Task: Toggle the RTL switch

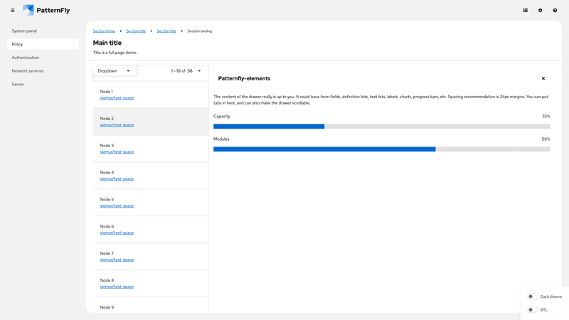Action: [532, 310]
